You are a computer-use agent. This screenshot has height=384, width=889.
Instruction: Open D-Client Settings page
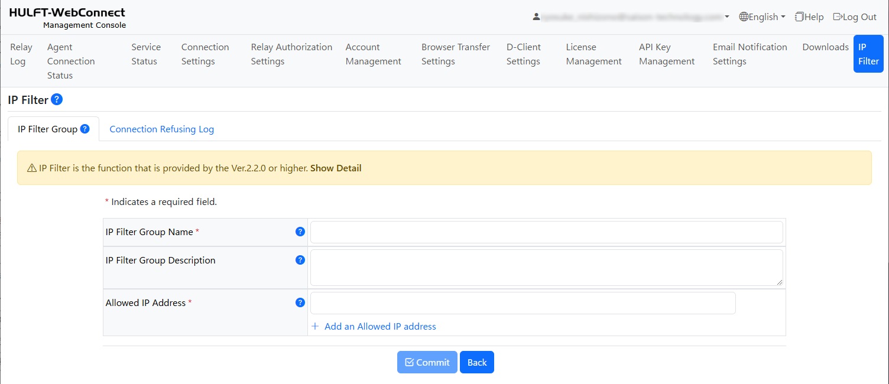[x=524, y=54]
